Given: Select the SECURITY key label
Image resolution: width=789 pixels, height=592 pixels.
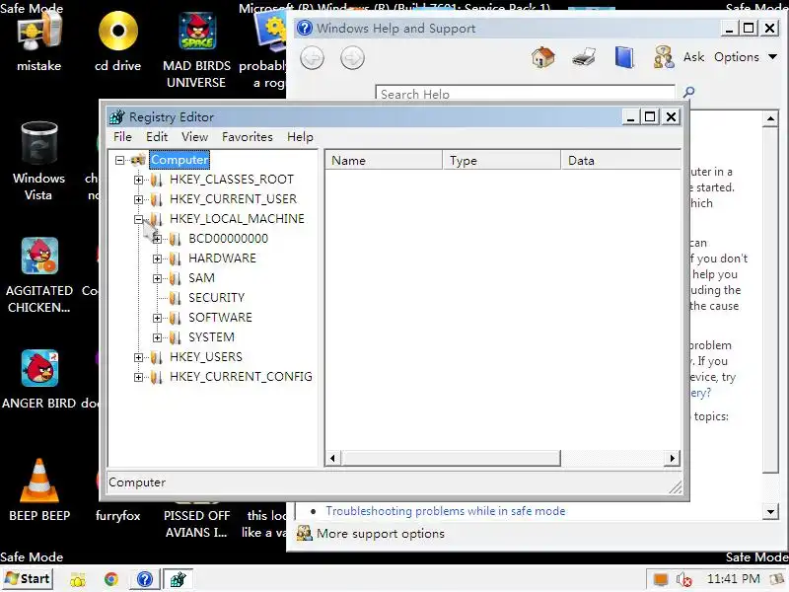Looking at the screenshot, I should point(216,298).
